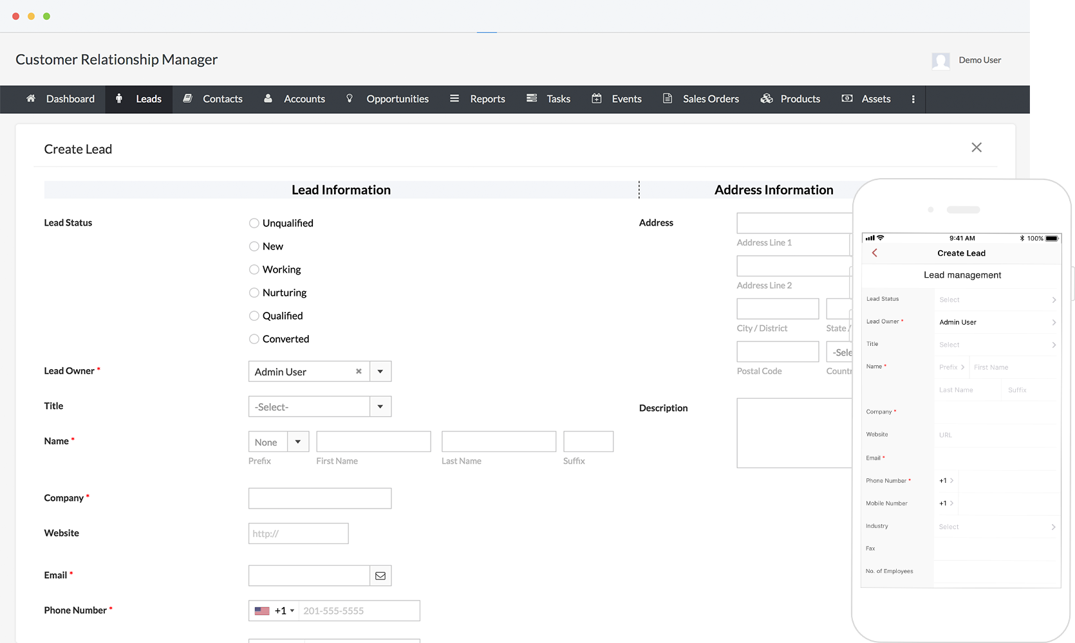Click the Website http:// field

pos(299,534)
